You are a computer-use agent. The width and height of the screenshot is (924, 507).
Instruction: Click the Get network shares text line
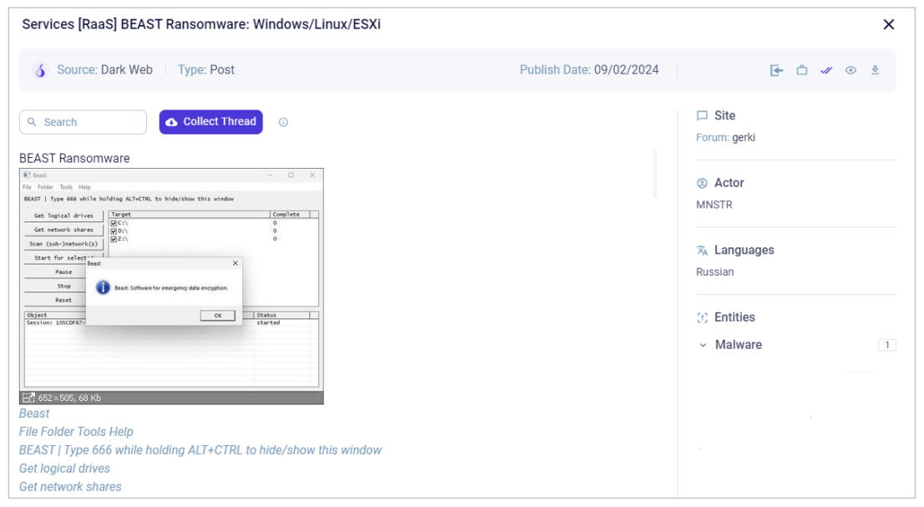[x=70, y=486]
